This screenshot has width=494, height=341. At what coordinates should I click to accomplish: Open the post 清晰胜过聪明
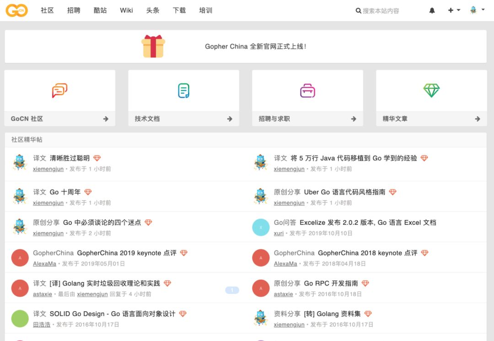70,158
